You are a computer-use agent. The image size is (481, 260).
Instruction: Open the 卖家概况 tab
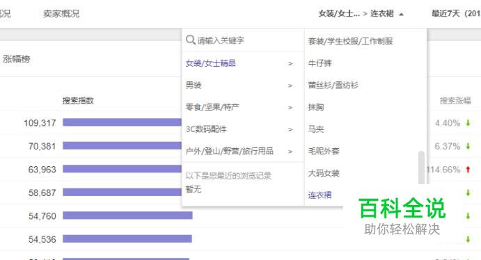(61, 13)
